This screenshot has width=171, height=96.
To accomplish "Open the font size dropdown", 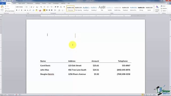I will point(29,7).
